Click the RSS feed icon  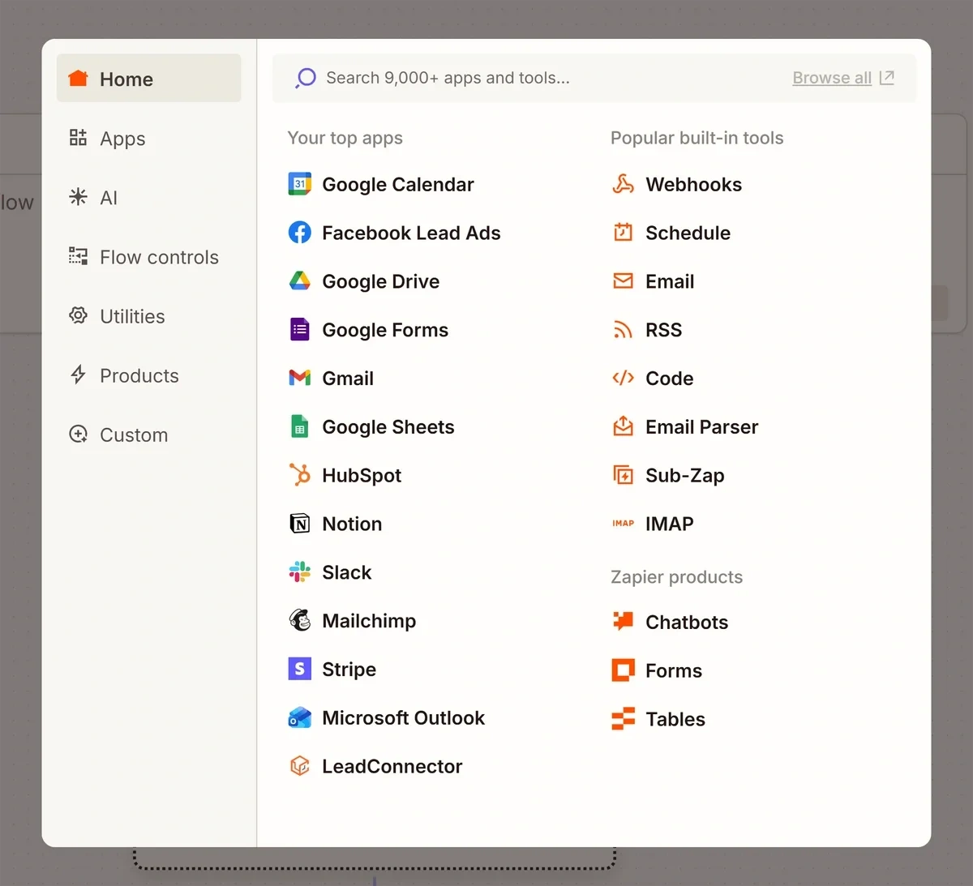pos(623,330)
